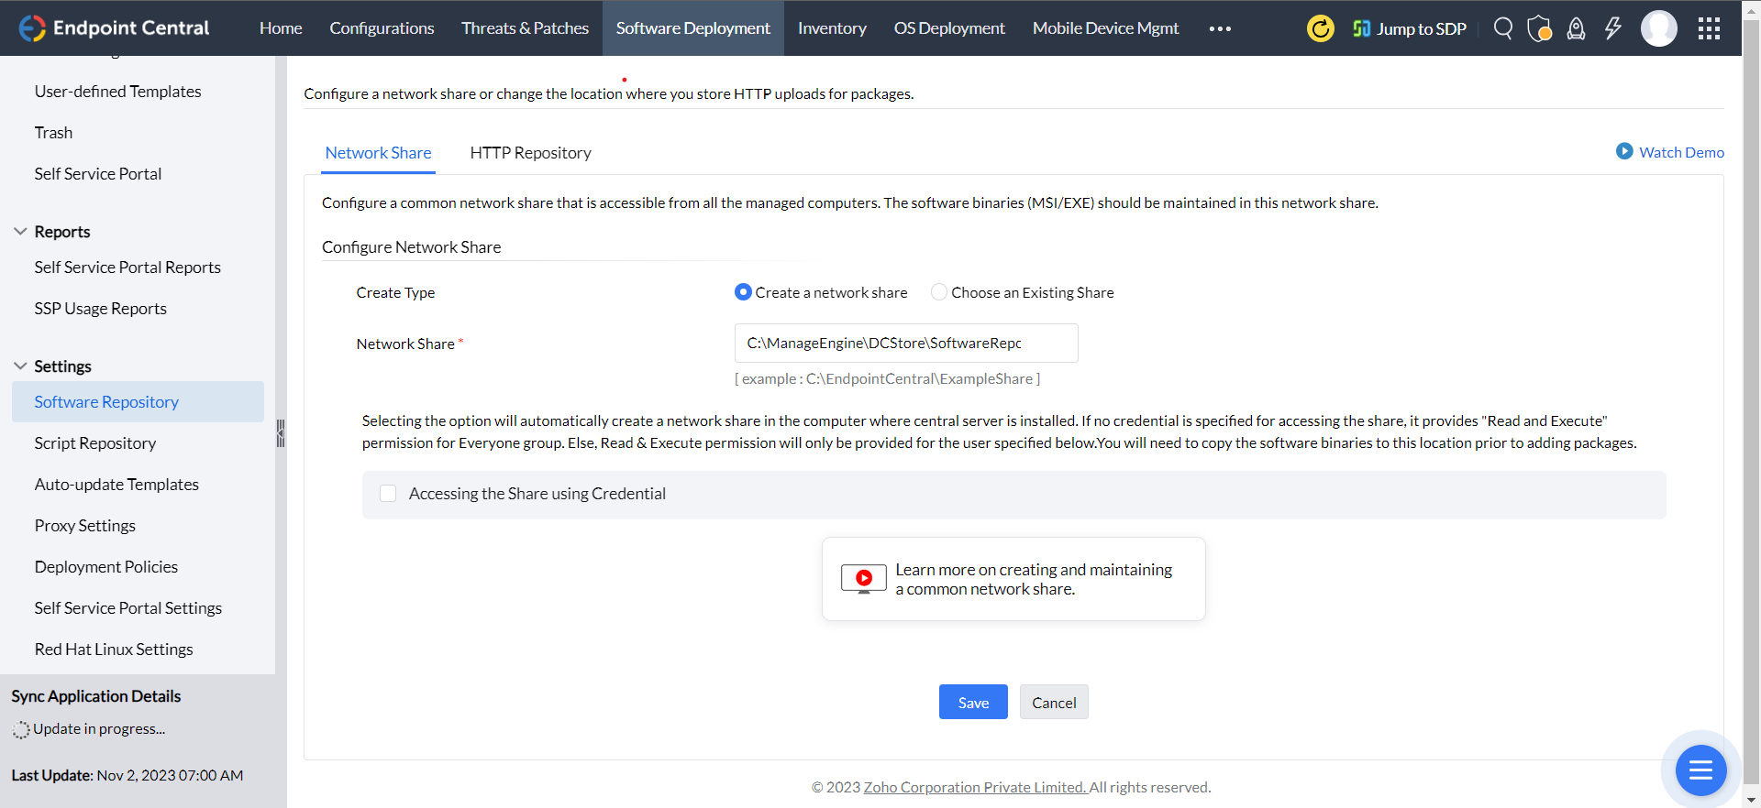Collapse the Reports section in sidebar

coord(20,232)
